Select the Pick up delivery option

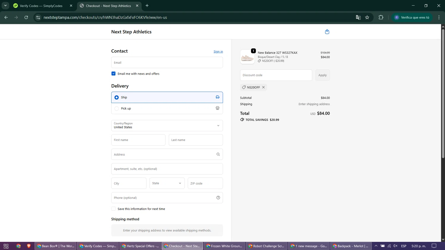tap(167, 108)
